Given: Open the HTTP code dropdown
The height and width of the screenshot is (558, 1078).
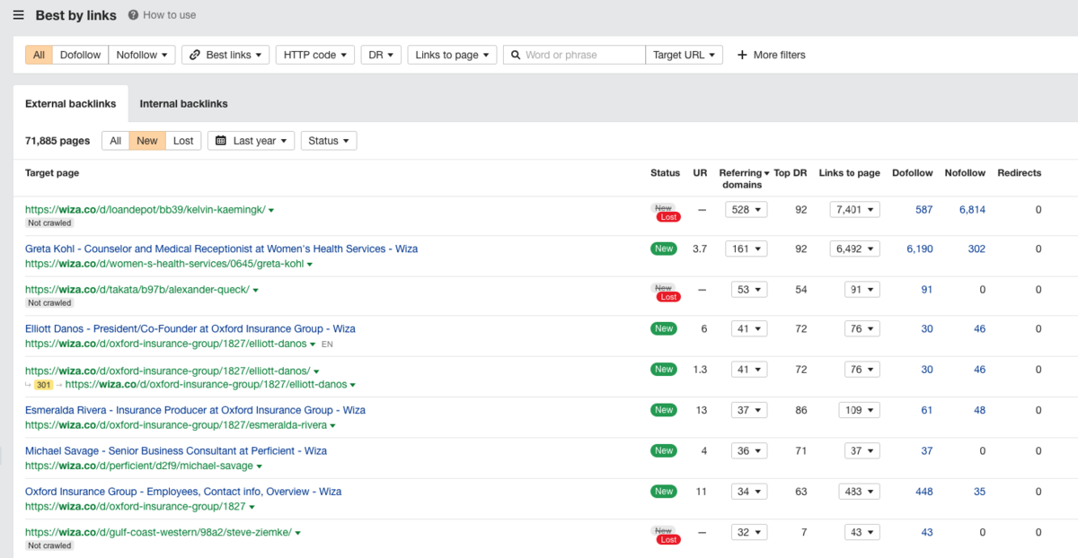Looking at the screenshot, I should (x=314, y=55).
